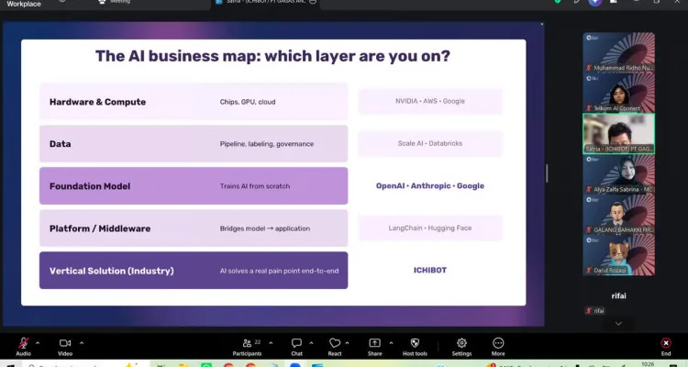Click "Bridges model → application" text
688x367 pixels.
pyautogui.click(x=265, y=228)
